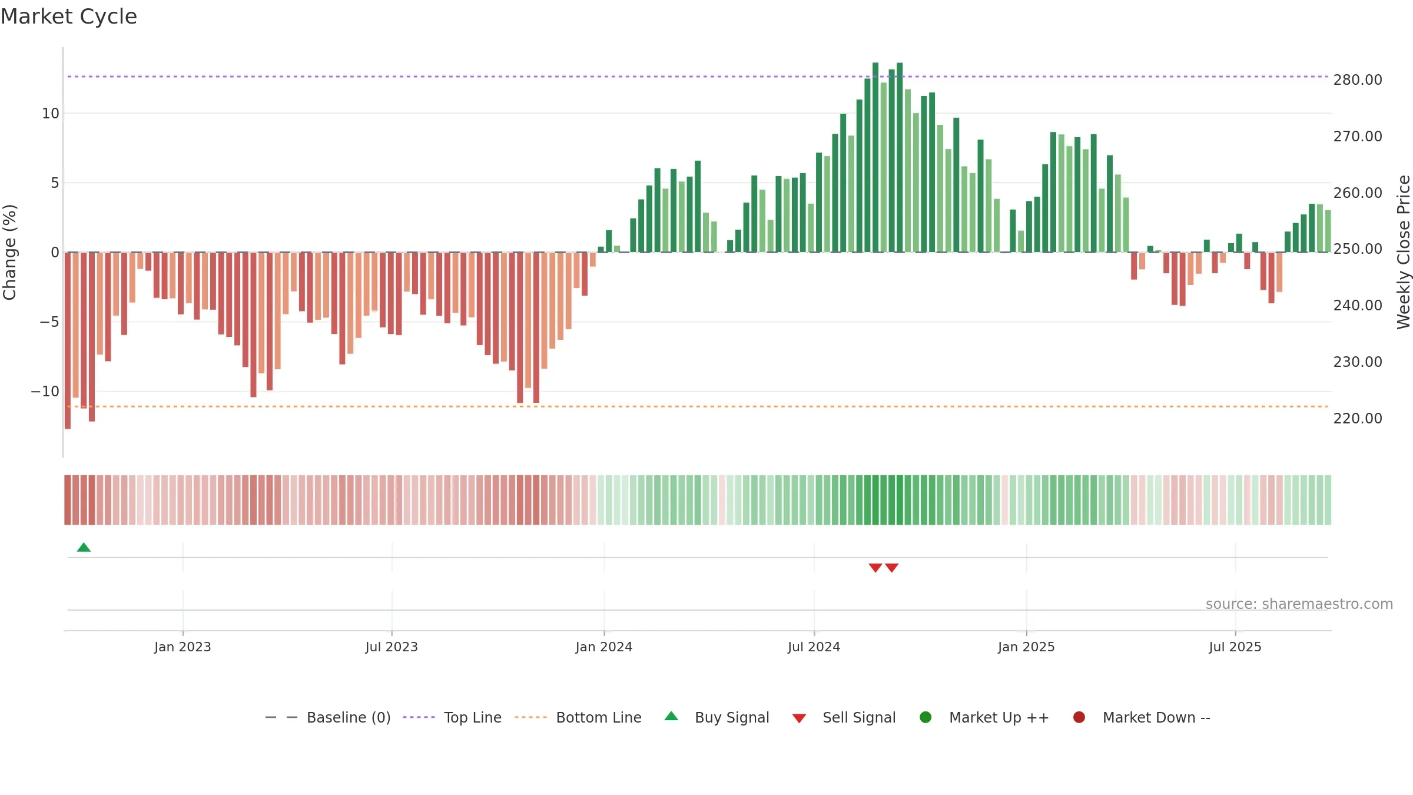Click the deepest red bar at chart start

point(68,340)
